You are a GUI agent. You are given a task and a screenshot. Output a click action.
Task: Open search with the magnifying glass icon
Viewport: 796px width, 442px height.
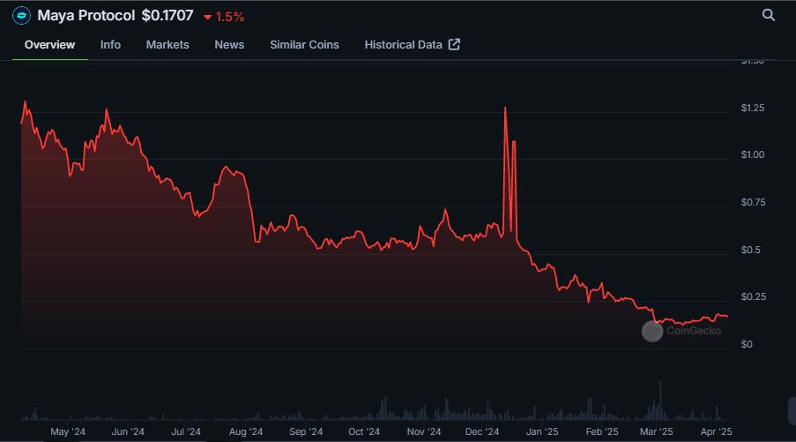point(769,15)
